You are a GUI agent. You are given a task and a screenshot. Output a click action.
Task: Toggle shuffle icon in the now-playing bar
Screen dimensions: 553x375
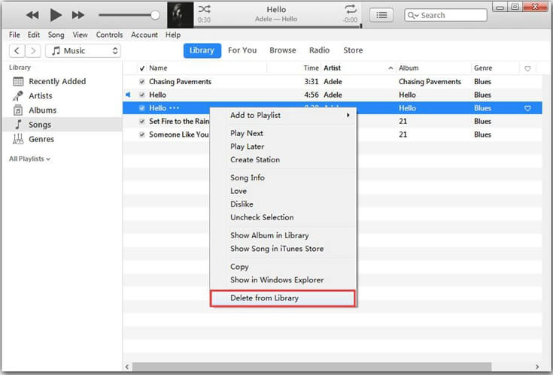tap(204, 9)
